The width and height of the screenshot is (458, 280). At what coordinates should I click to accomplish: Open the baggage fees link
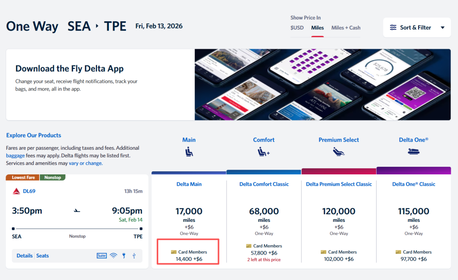tap(15, 156)
